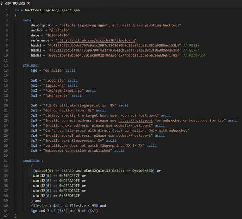Click the author value "@t3ft3lb"
Image resolution: width=242 pixels, height=219 pixels.
[59, 30]
